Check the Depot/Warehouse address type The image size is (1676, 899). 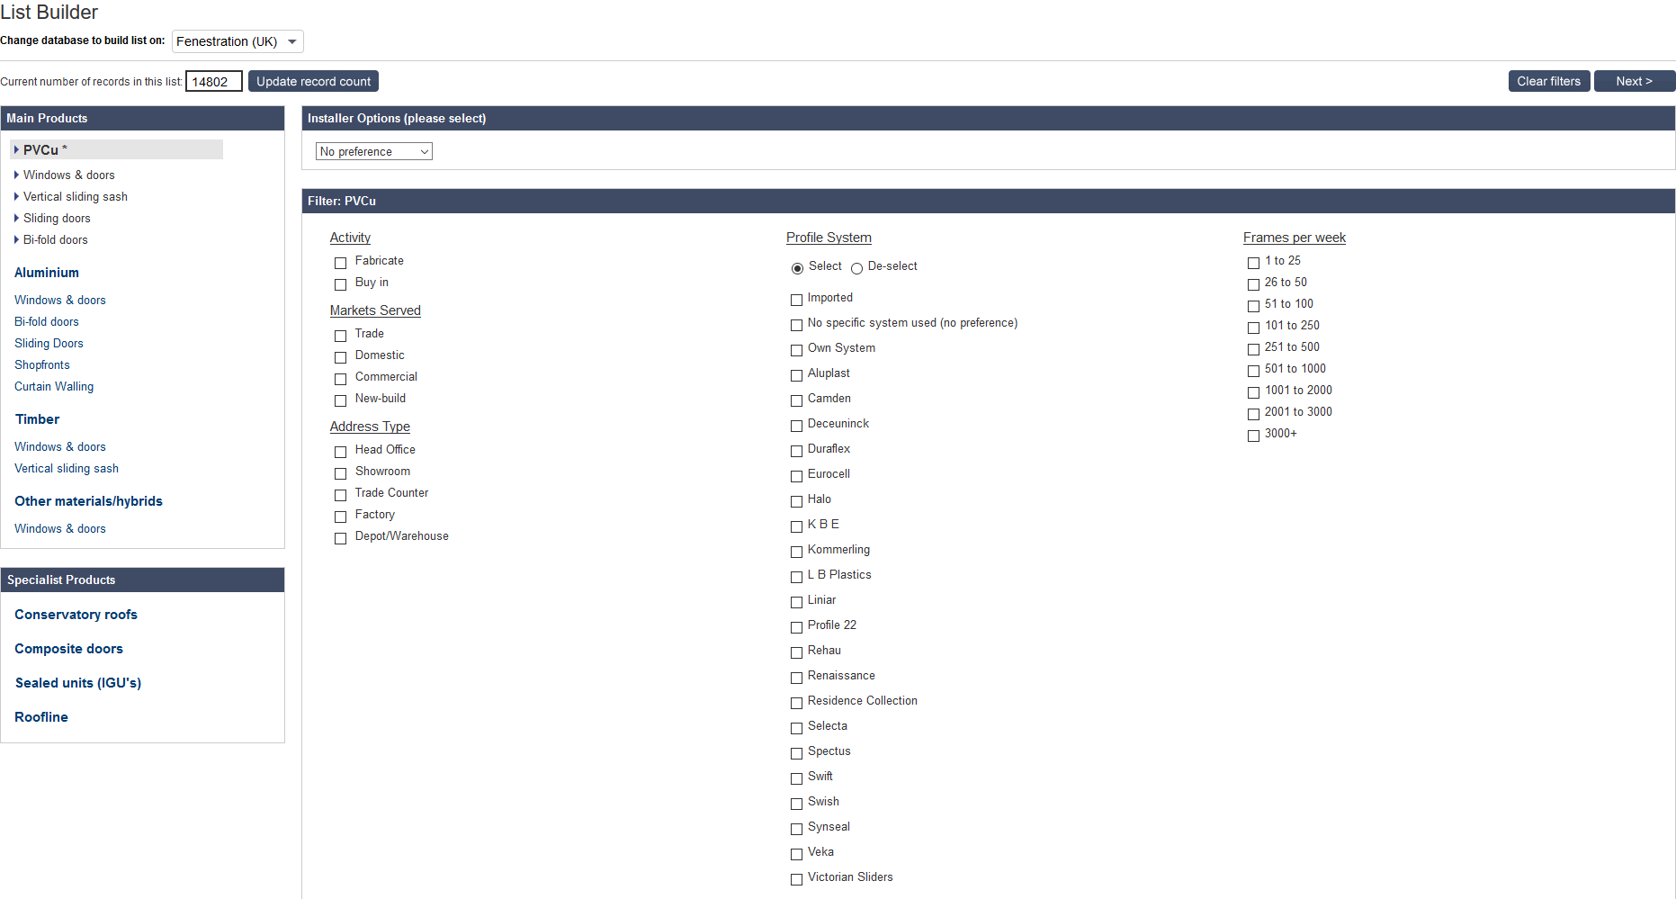click(x=340, y=537)
